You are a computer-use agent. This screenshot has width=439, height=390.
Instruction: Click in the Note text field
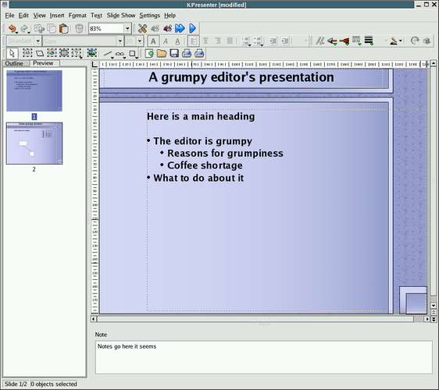(264, 357)
